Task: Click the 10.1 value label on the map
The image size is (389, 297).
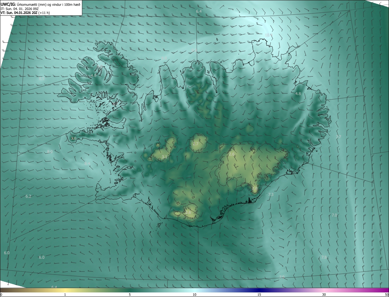Action: 269,35
